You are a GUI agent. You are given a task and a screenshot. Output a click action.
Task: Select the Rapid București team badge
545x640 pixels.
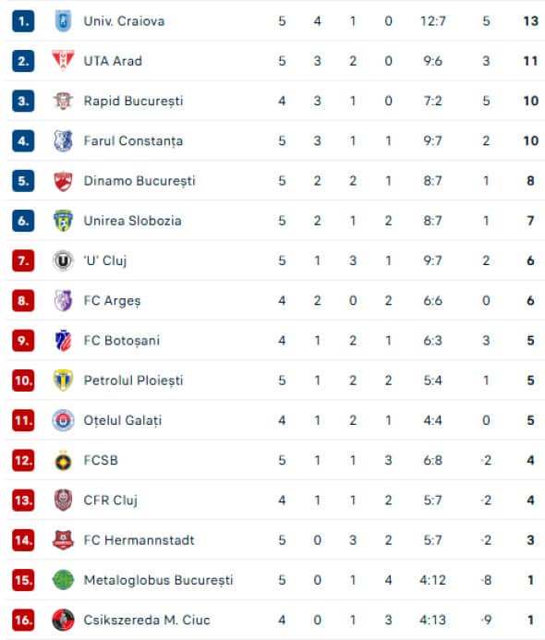coord(64,101)
